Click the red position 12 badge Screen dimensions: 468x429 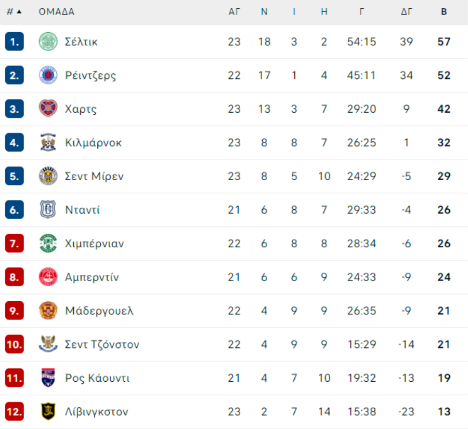pyautogui.click(x=15, y=412)
